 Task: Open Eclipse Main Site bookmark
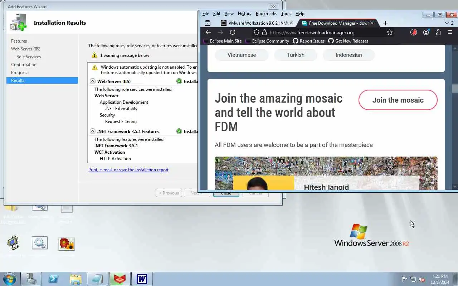click(222, 41)
